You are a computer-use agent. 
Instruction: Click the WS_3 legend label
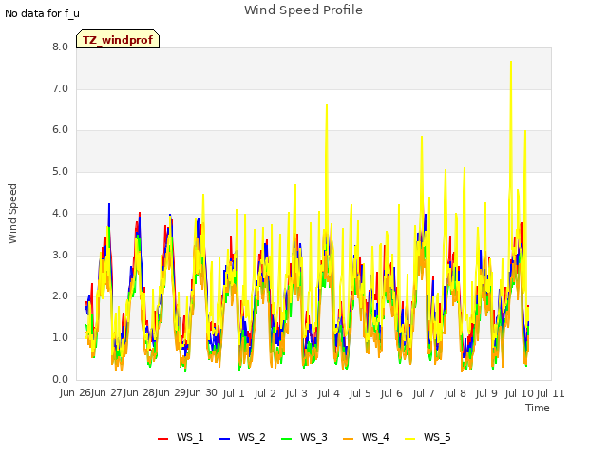click(x=313, y=437)
